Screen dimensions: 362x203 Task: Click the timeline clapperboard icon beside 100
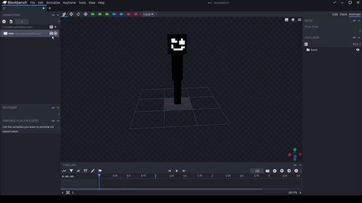click(268, 171)
